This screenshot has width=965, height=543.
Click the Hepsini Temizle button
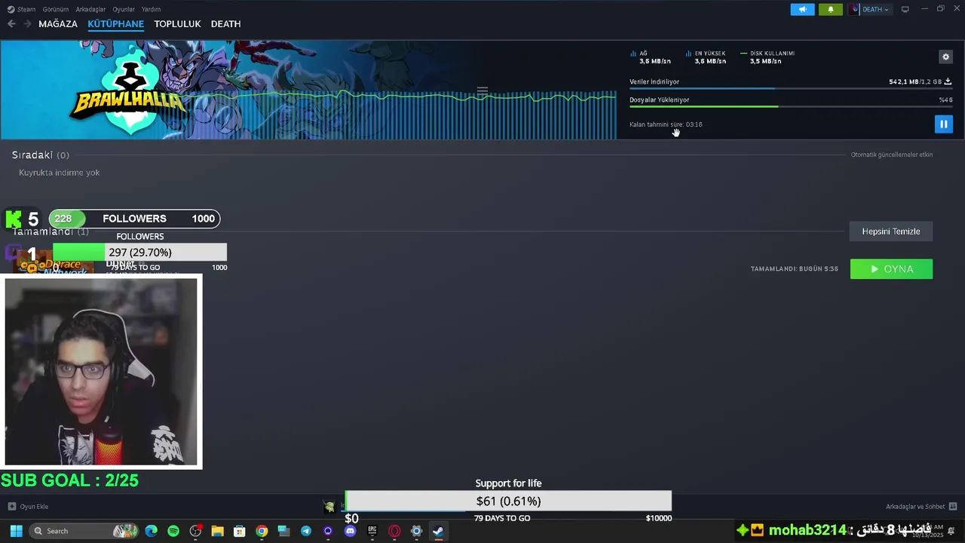pyautogui.click(x=891, y=232)
